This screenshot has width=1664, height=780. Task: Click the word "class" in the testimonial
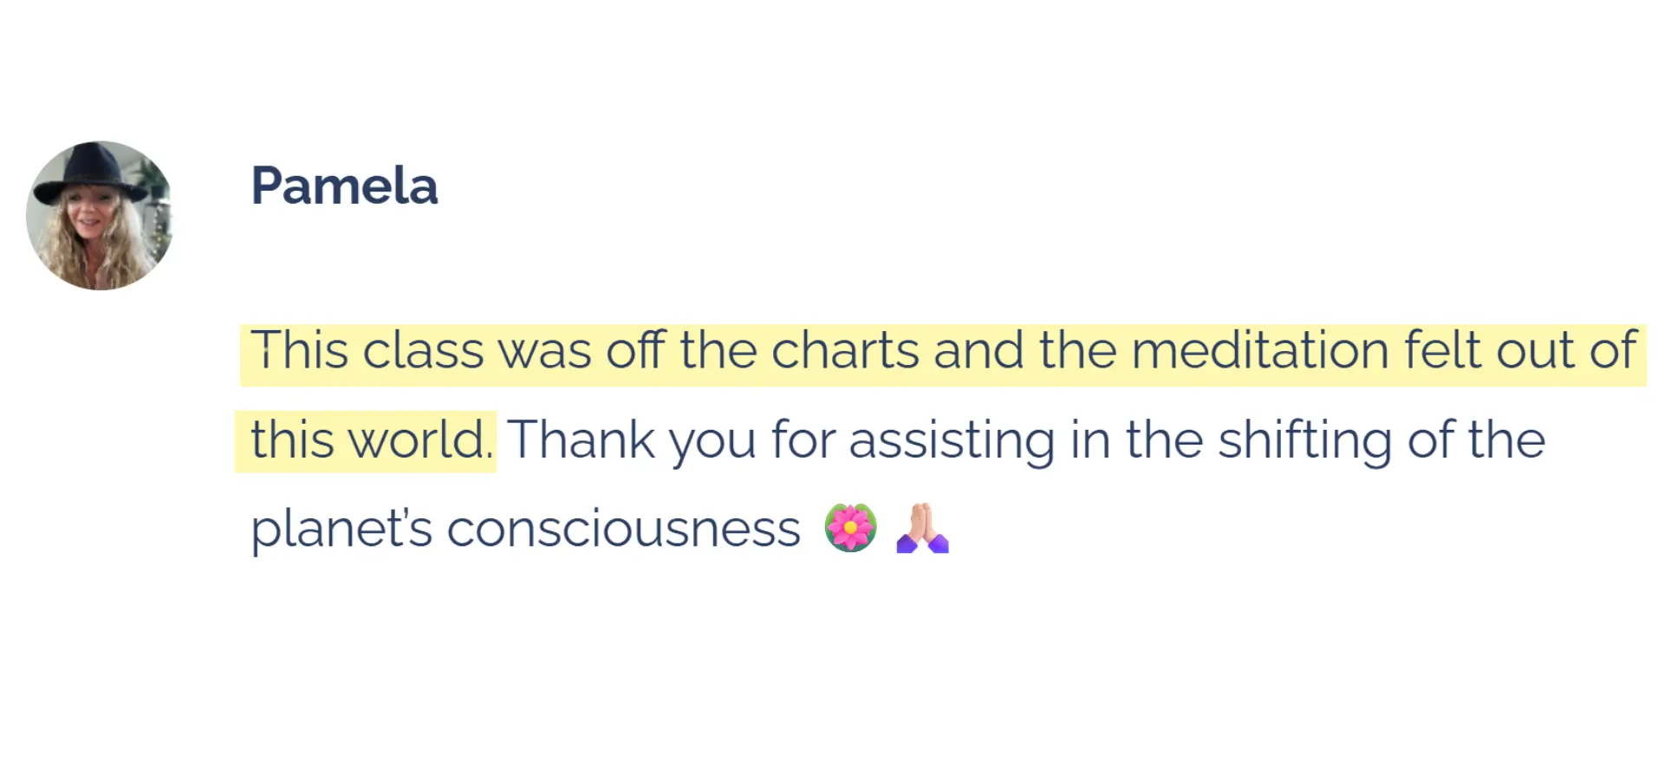pyautogui.click(x=422, y=350)
